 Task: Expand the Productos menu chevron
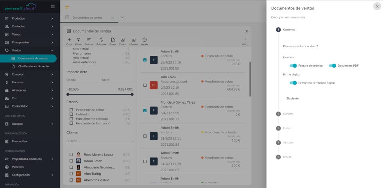point(52,18)
